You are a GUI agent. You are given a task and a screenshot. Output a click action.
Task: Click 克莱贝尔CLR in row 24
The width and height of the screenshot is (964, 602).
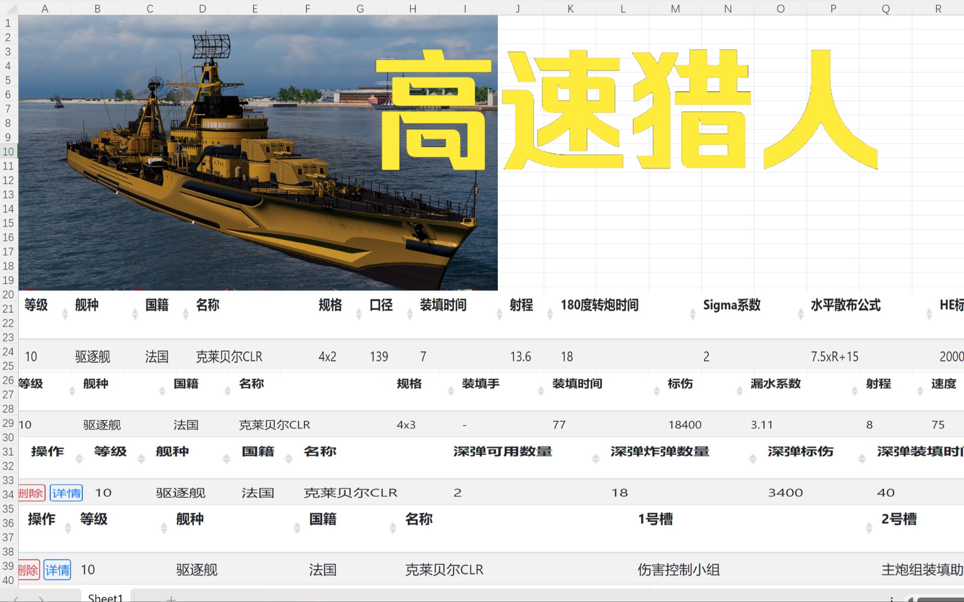click(229, 357)
